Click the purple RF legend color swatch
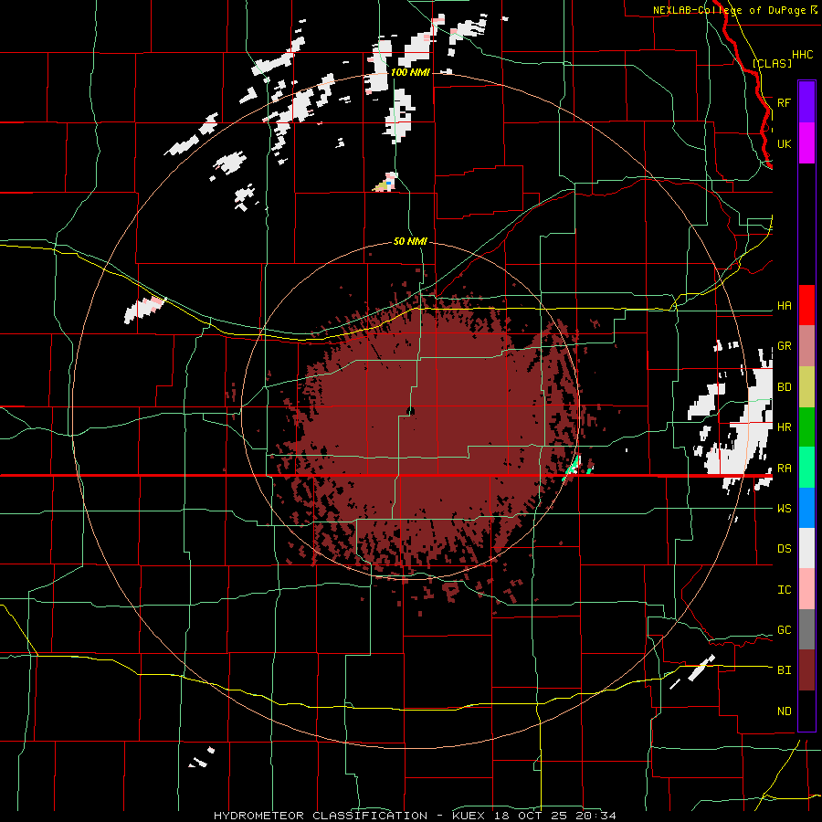822x822 pixels. click(806, 102)
